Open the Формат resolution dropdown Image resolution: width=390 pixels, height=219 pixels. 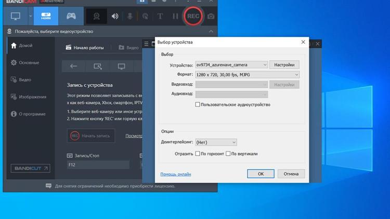(247, 75)
